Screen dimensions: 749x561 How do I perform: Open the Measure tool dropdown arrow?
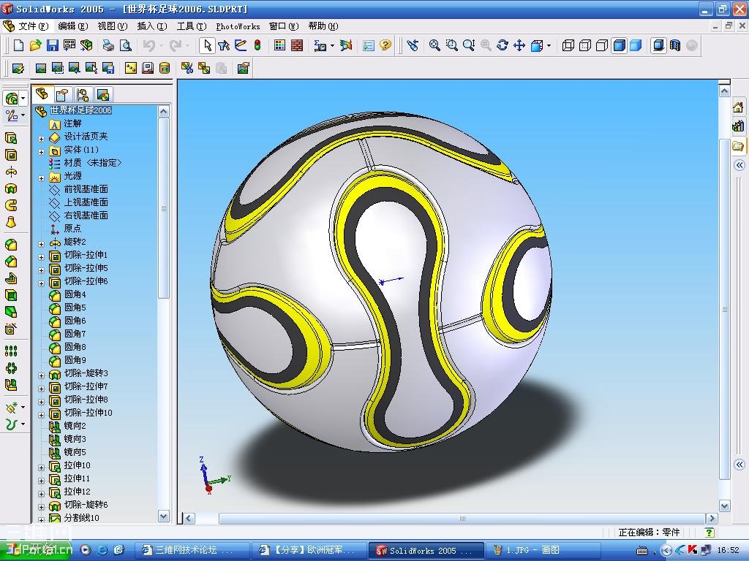pyautogui.click(x=333, y=46)
